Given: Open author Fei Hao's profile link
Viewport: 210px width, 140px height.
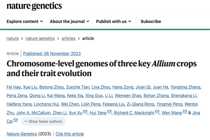Looking at the screenshot, I should pos(14,87).
